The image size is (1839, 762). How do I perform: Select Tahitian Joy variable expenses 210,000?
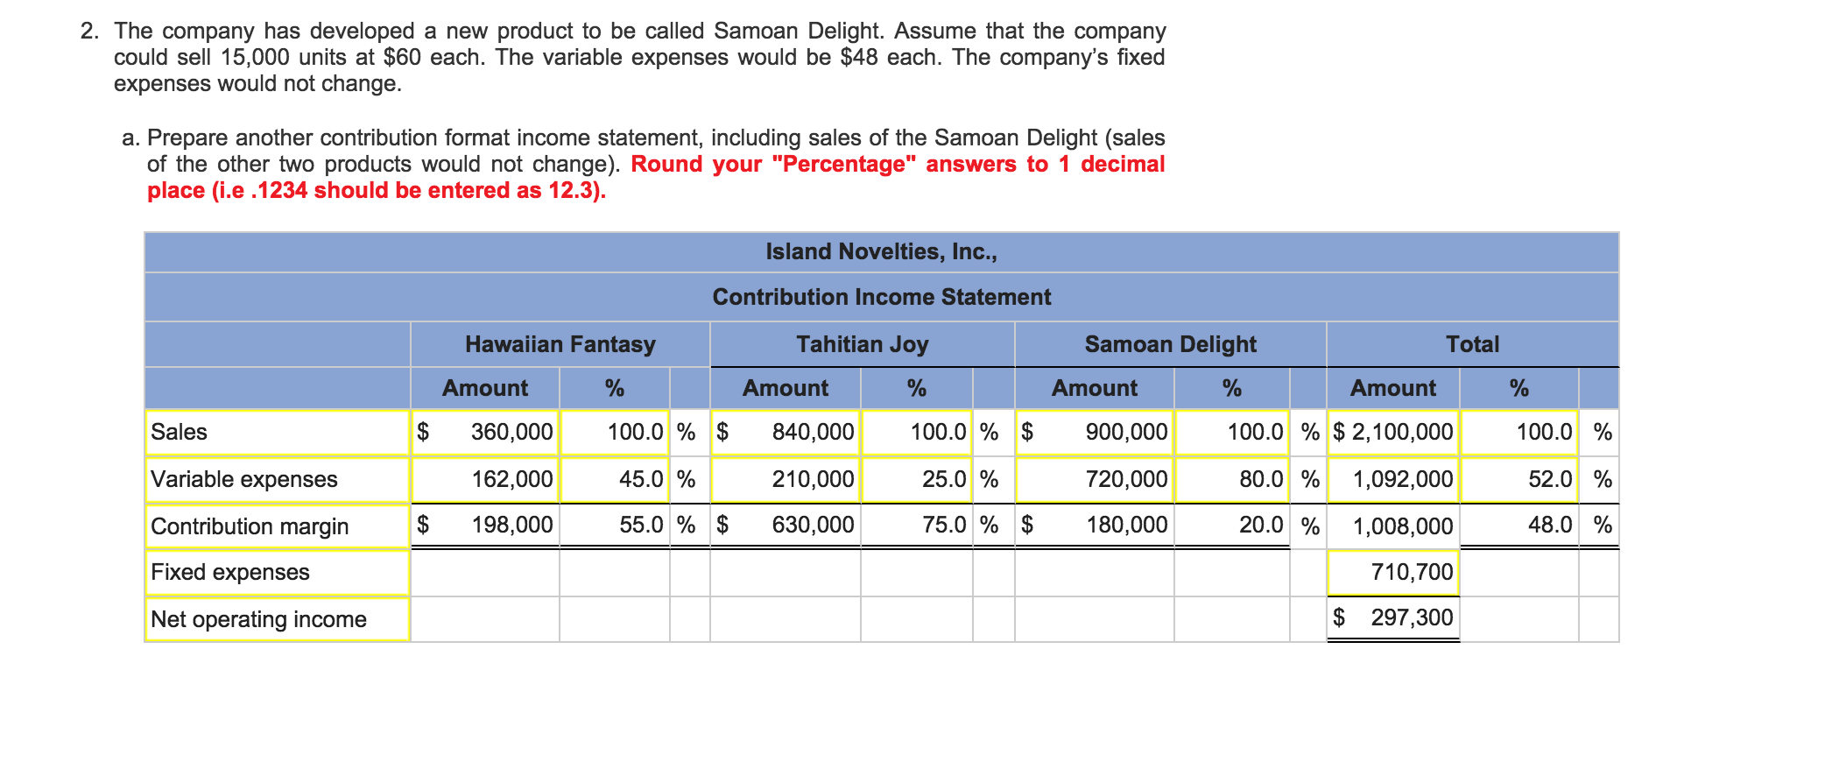(786, 479)
